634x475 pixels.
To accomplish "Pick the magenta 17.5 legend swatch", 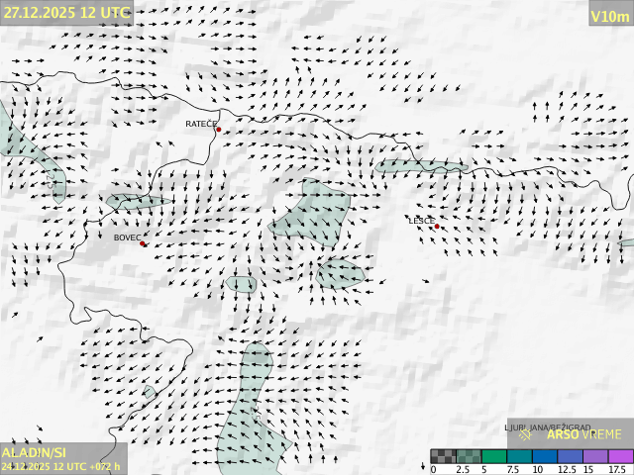I will point(620,457).
